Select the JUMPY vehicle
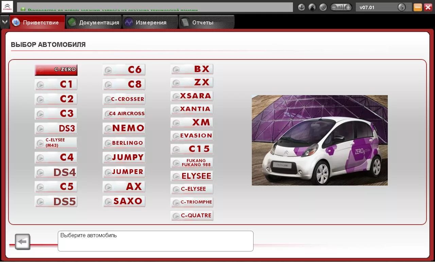The width and height of the screenshot is (435, 262). point(124,157)
